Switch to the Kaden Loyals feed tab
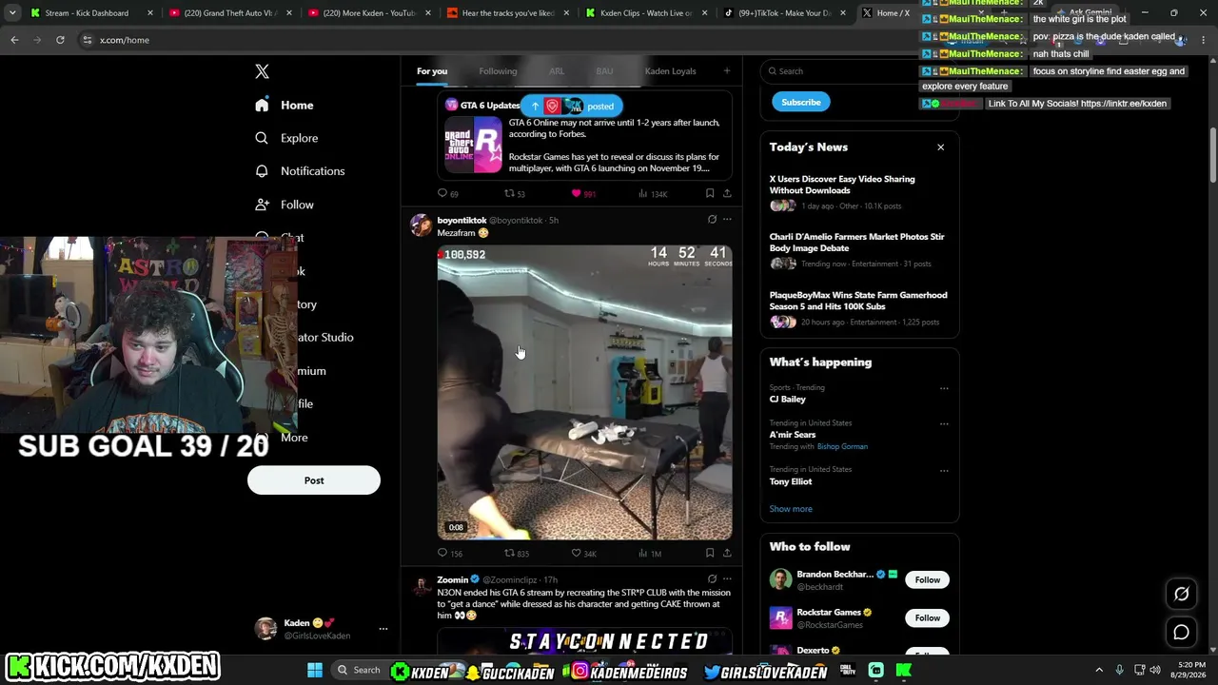This screenshot has height=685, width=1218. point(670,71)
